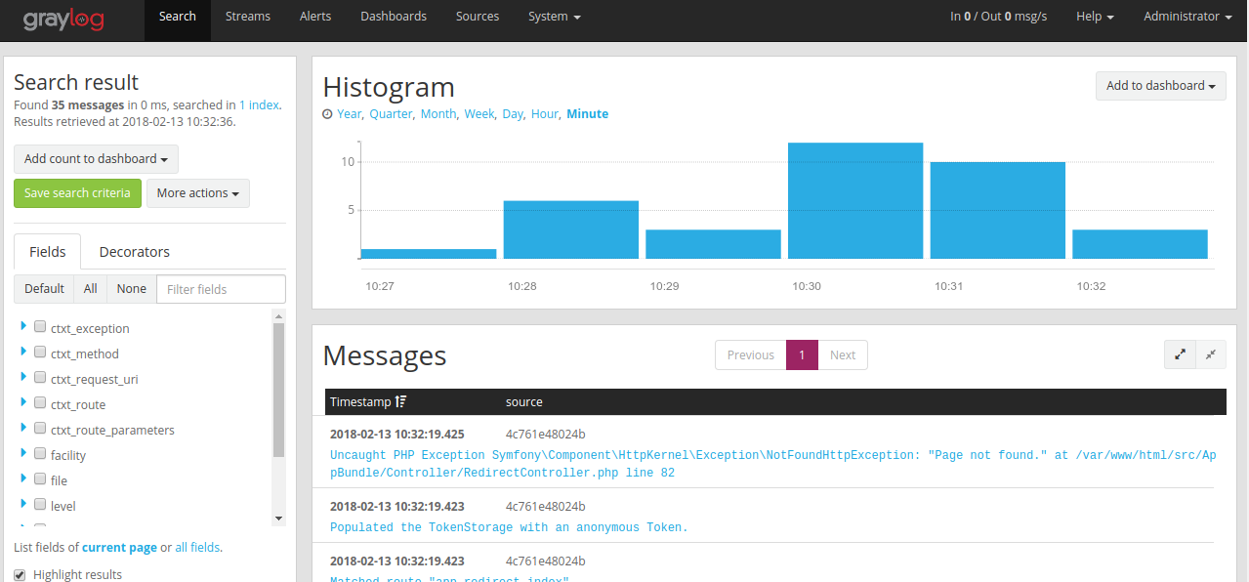Expand the ctxt_exception field details
This screenshot has width=1249, height=582.
tap(23, 326)
